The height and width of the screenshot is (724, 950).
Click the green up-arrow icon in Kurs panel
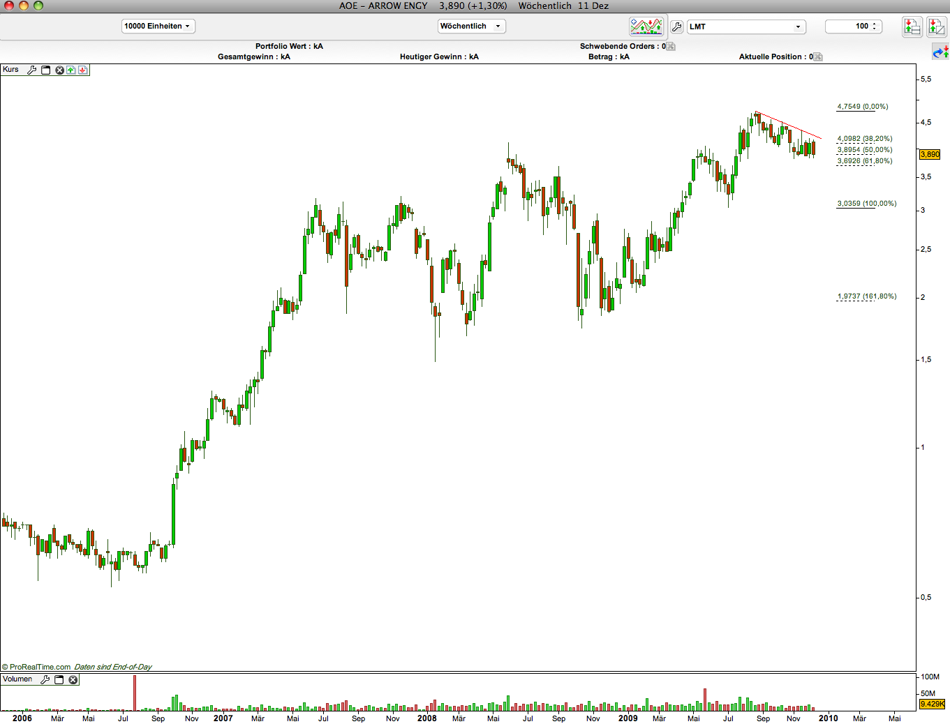(71, 70)
